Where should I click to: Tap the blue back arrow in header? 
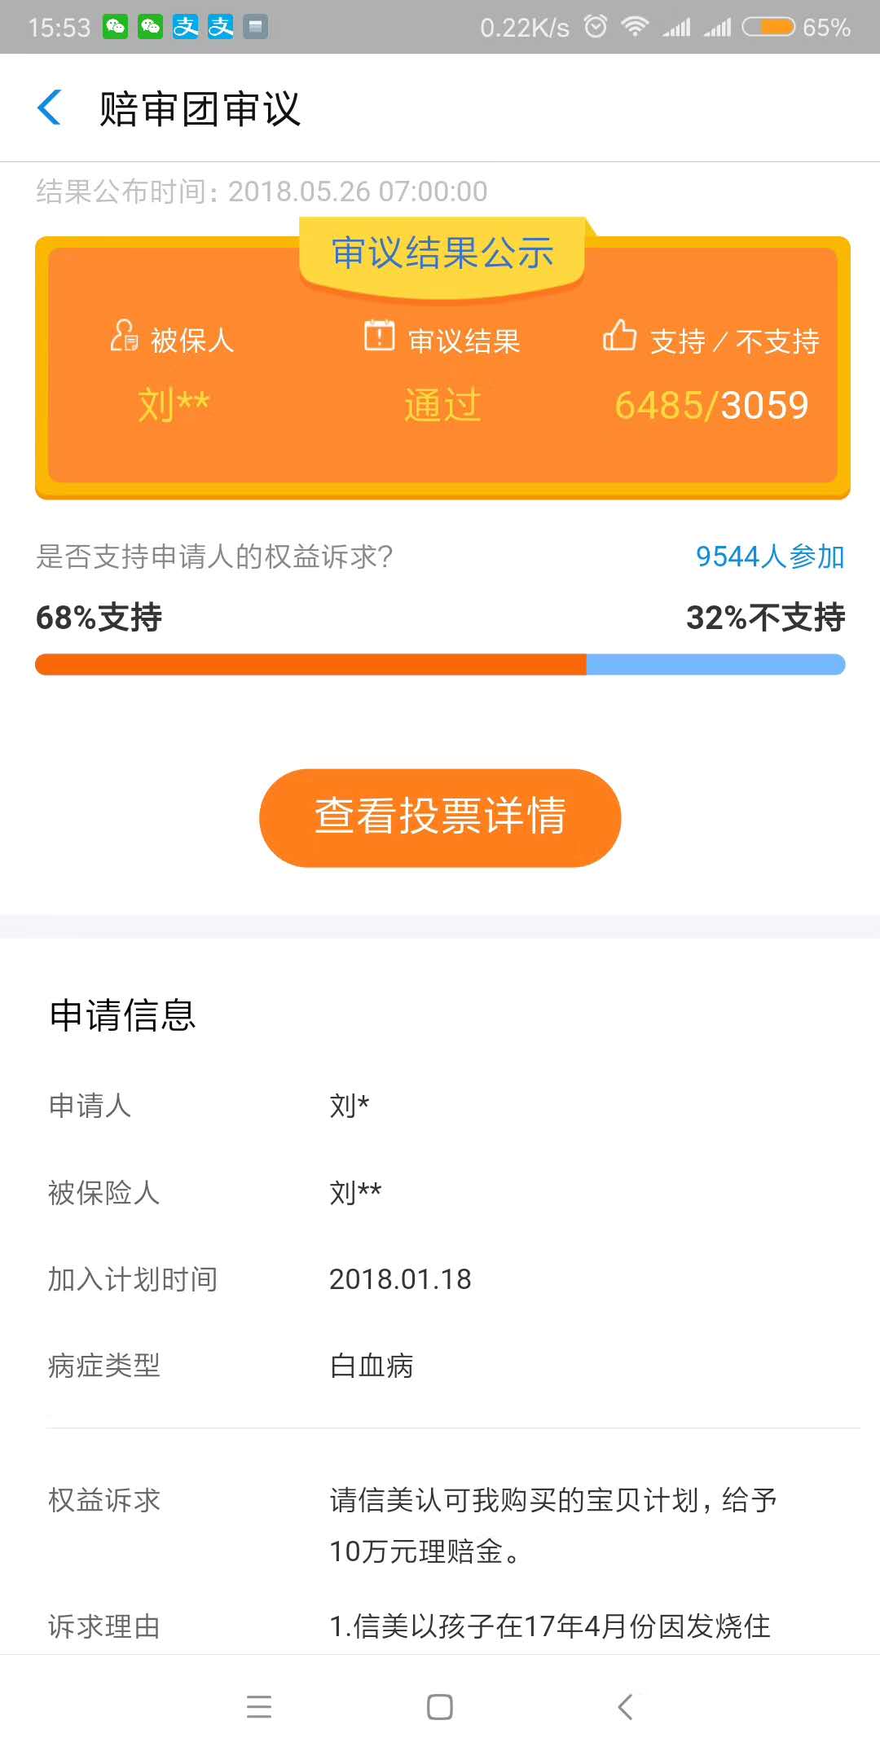(50, 108)
